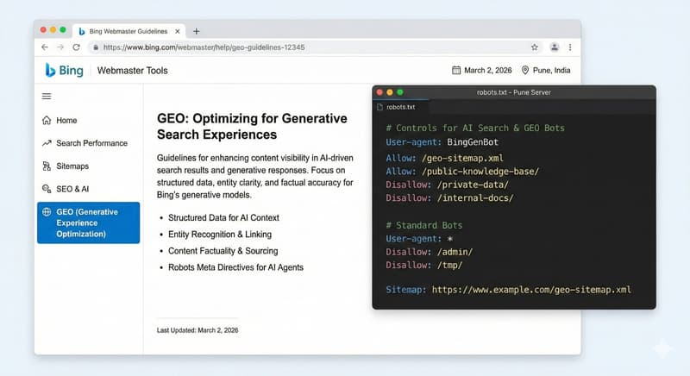
Task: Reload the page with the refresh icon
Action: coord(77,47)
